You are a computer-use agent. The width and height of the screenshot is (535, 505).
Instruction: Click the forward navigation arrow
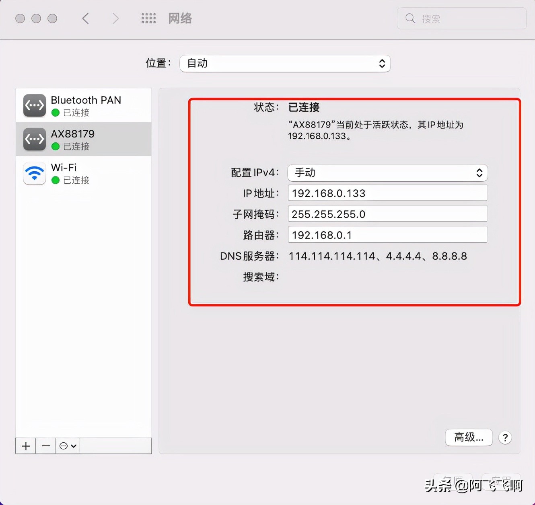115,18
